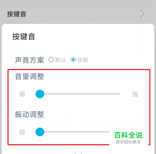This screenshot has width=156, height=154.
Task: Click the partially visible confirm button at dialog bottom
Action: click(x=77, y=153)
